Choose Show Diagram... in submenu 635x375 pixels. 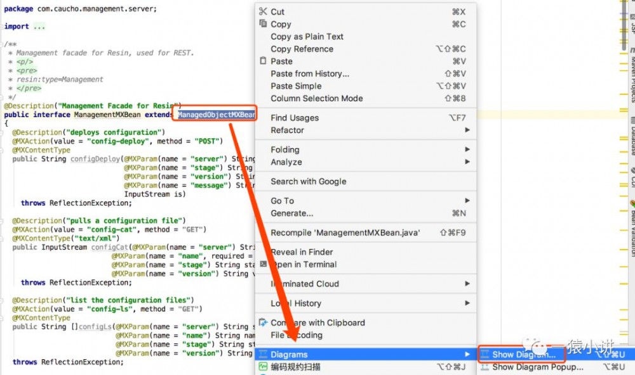pyautogui.click(x=524, y=354)
